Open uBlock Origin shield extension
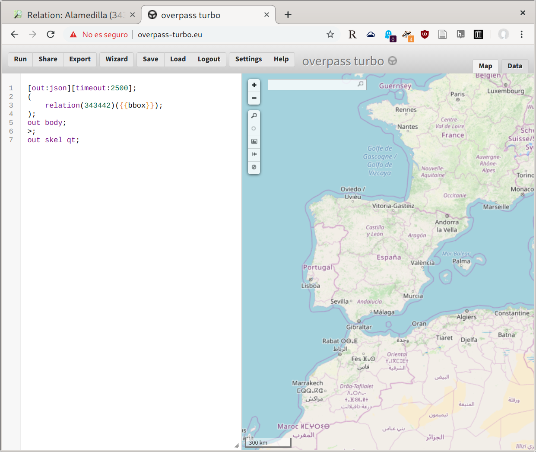Viewport: 536px width, 452px height. click(425, 35)
